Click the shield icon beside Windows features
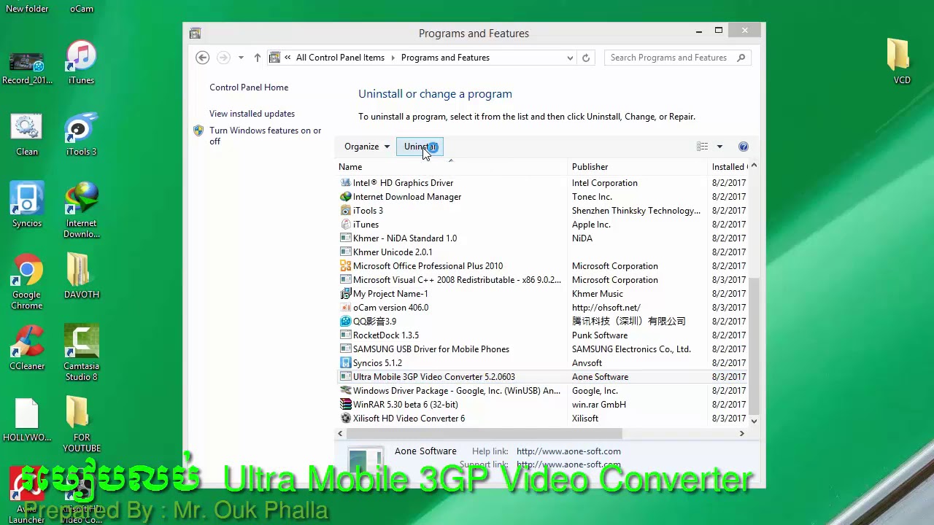Screen dimensions: 934x525 198,131
